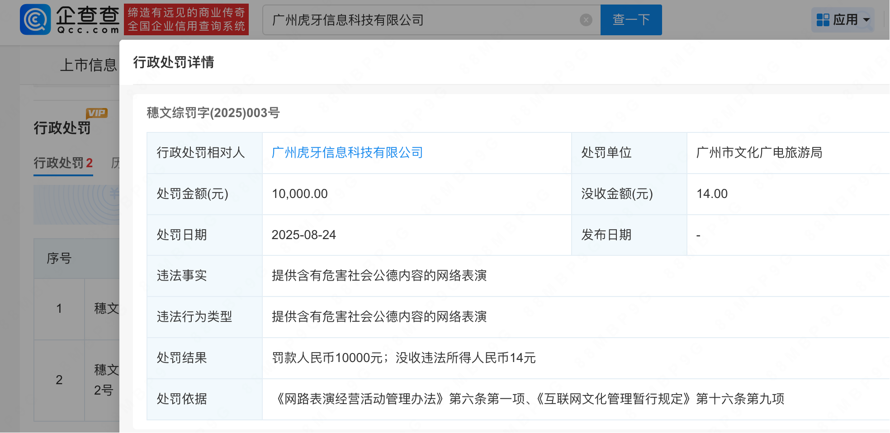
Task: Open the 广州虎牙信息科技有限公司 company link
Action: [347, 153]
